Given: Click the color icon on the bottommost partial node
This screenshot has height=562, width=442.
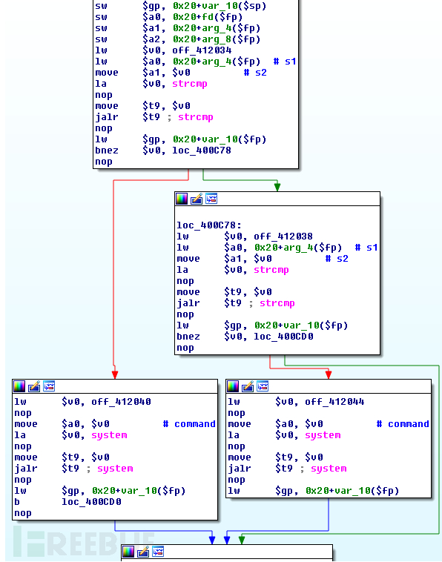Looking at the screenshot, I should (x=128, y=552).
